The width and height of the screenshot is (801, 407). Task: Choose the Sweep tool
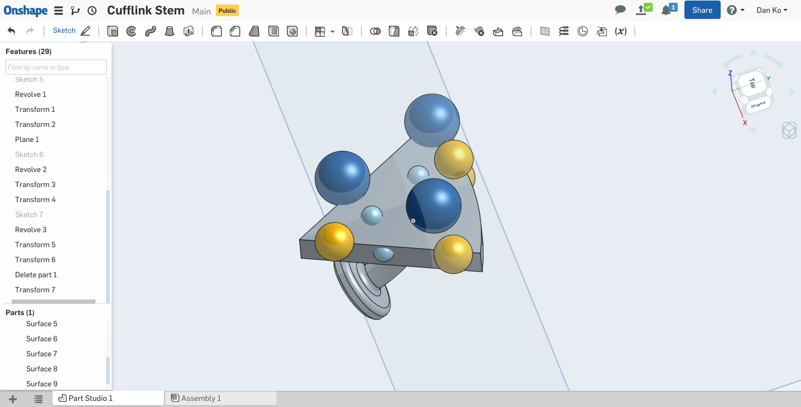tap(150, 31)
